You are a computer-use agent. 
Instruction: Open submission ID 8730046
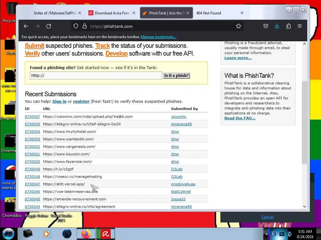coord(32,192)
